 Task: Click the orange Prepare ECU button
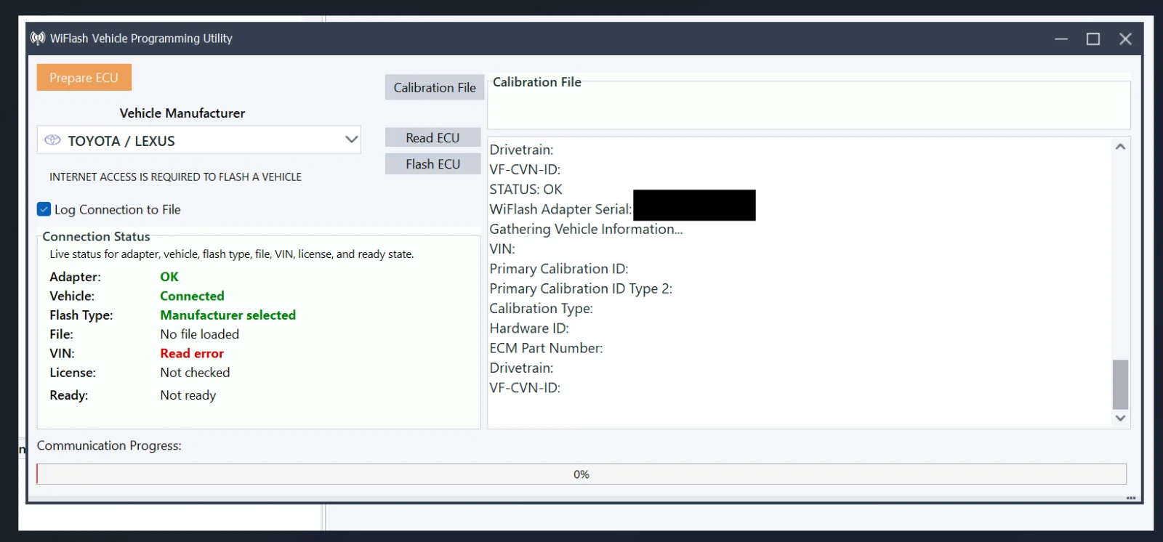point(84,78)
